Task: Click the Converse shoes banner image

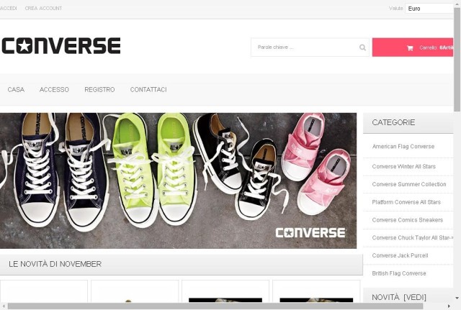Action: 178,181
